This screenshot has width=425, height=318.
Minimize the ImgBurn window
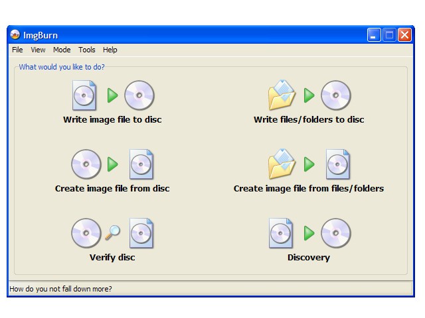(x=374, y=35)
